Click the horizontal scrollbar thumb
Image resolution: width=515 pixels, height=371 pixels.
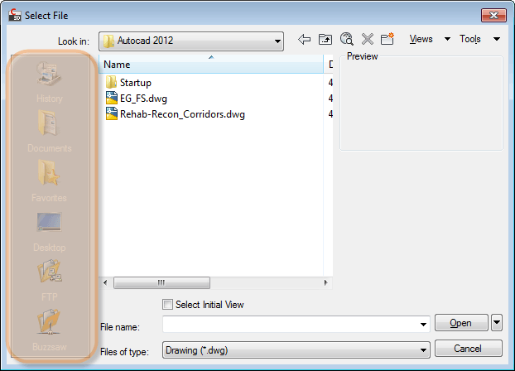161,282
